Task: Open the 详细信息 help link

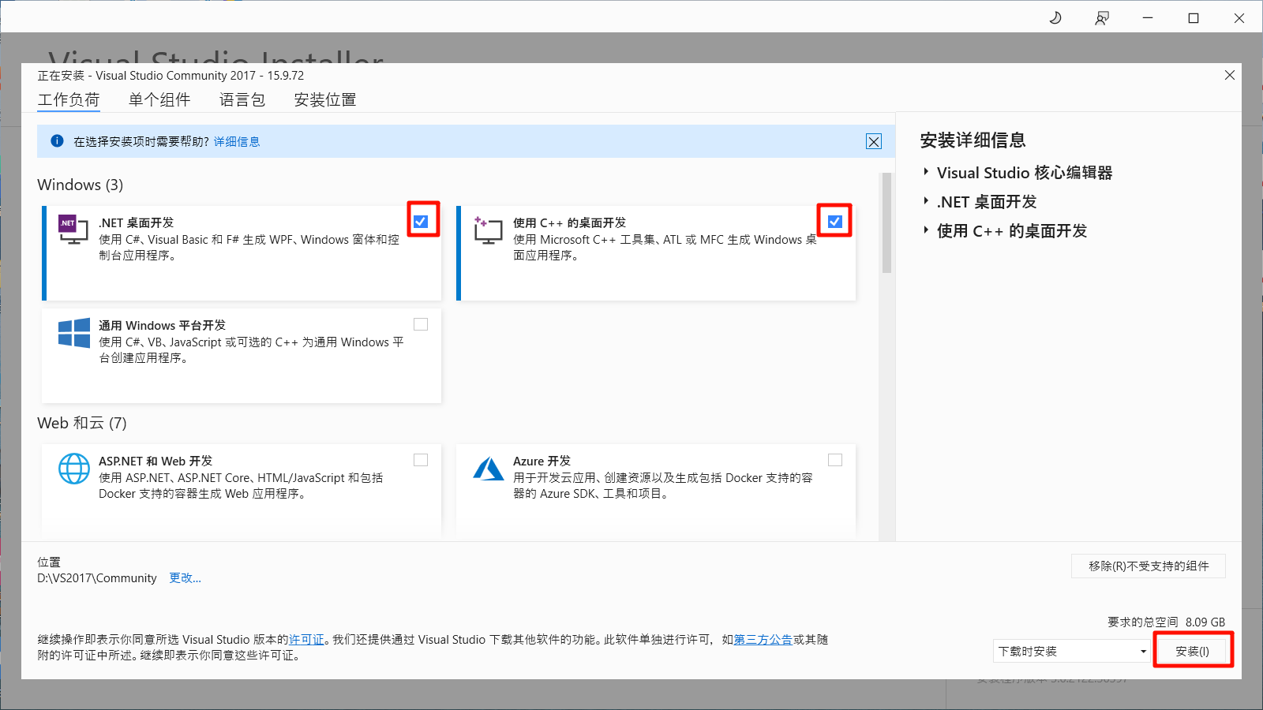Action: (x=237, y=142)
